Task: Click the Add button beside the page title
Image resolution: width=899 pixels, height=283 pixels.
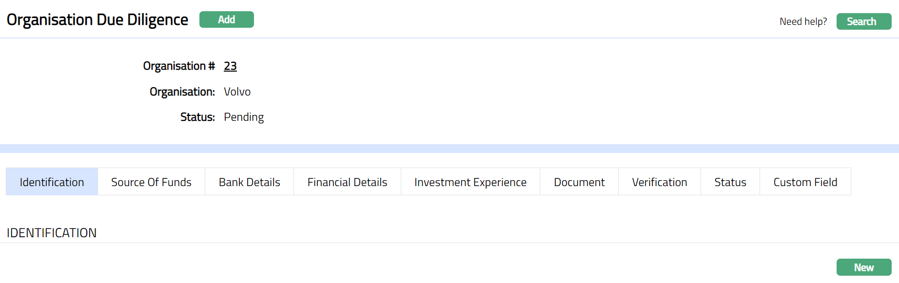Action: click(226, 19)
